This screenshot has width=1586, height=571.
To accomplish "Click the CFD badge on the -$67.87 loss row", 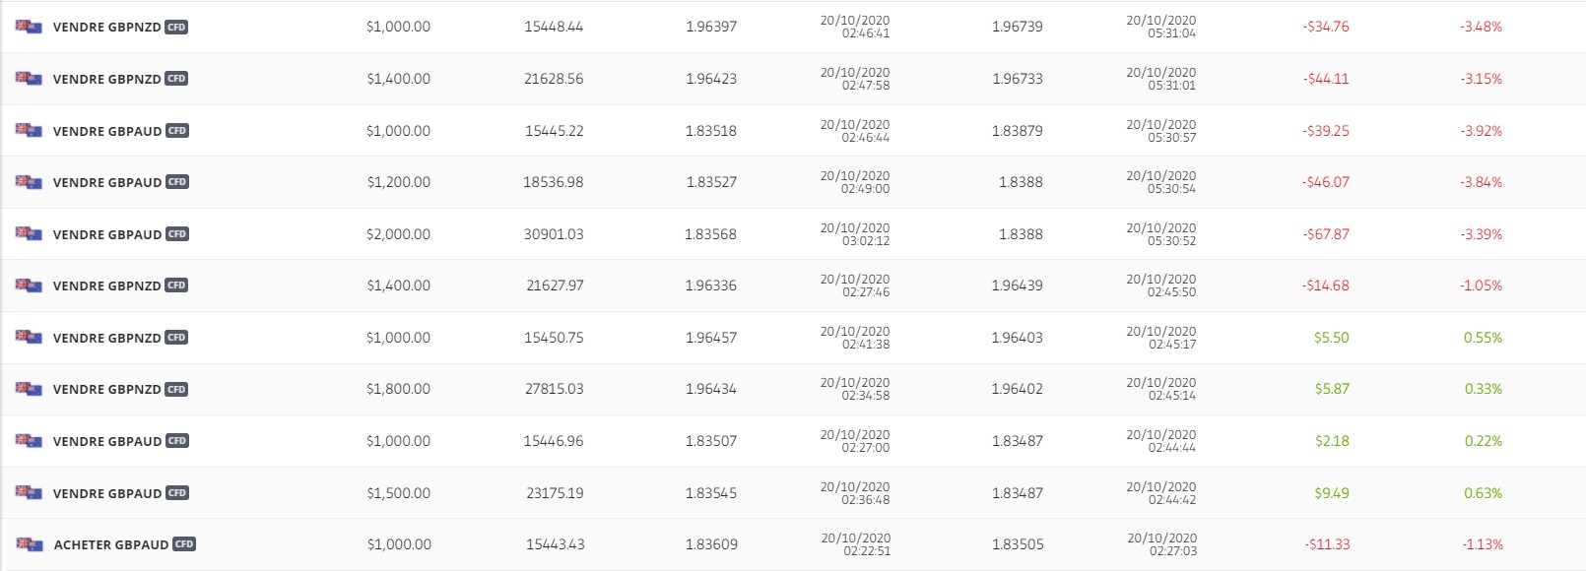I will (x=177, y=234).
